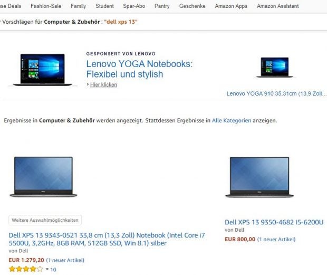
Task: Click the small Lenovo YOGA 910 thumbnail
Action: point(275,67)
